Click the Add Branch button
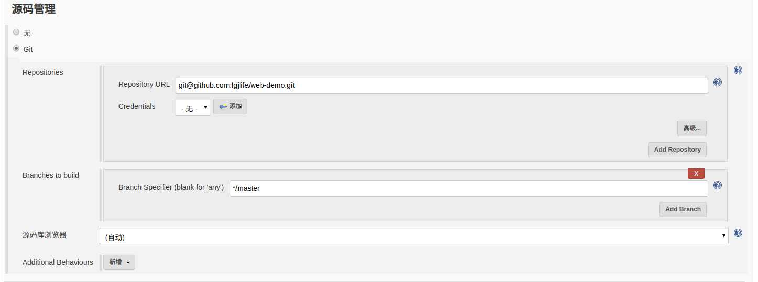The image size is (758, 282). [683, 209]
